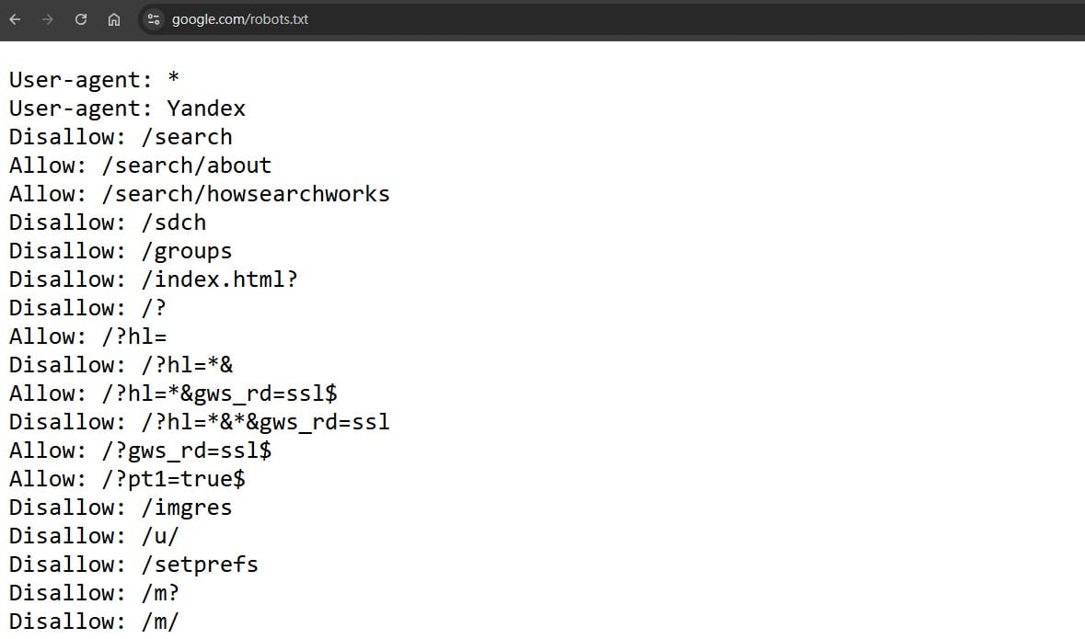Reload the robots.txt page
Screen dimensions: 1085x639
(x=81, y=18)
